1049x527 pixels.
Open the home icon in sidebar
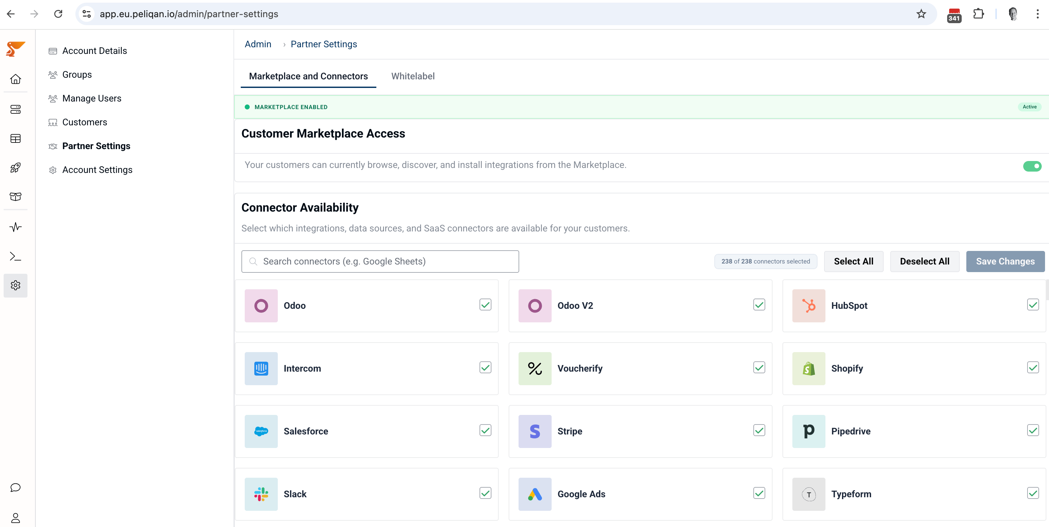click(16, 79)
